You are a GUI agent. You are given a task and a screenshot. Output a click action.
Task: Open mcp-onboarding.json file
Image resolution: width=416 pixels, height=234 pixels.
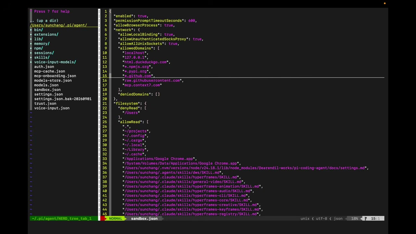[55, 76]
